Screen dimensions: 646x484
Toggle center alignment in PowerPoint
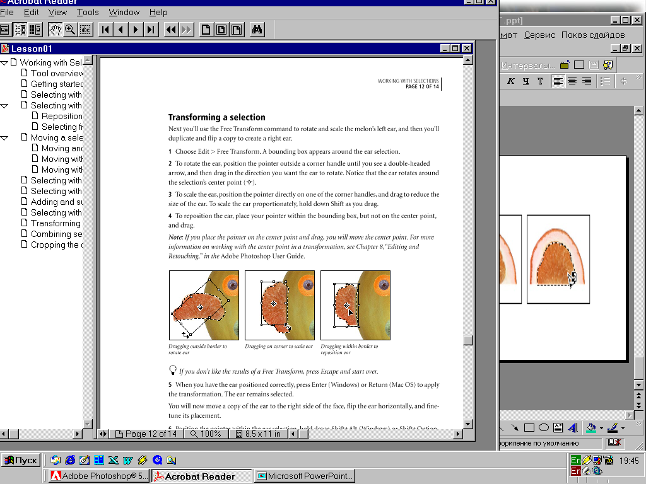pos(572,81)
